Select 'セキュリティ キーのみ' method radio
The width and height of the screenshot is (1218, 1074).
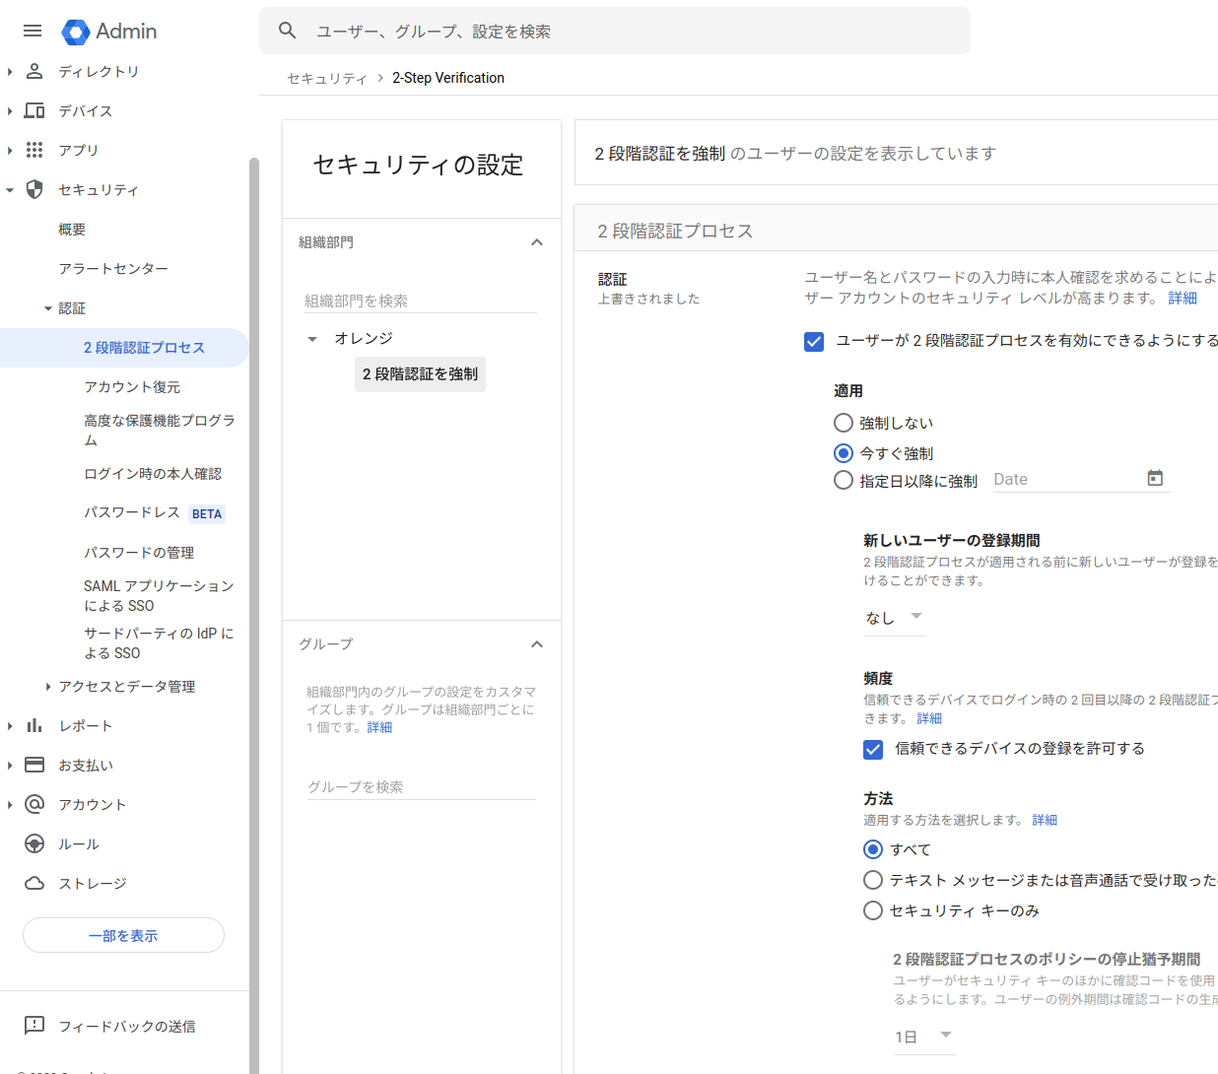[873, 910]
